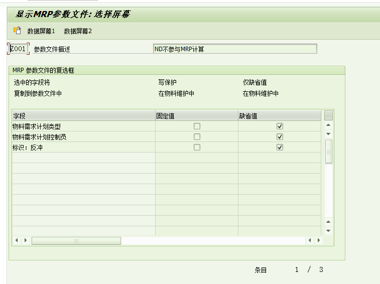Click the ND不参与MRP计算 description field

tap(234, 49)
